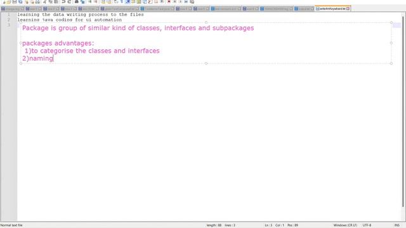Click the Print toolbar icon

37,1
